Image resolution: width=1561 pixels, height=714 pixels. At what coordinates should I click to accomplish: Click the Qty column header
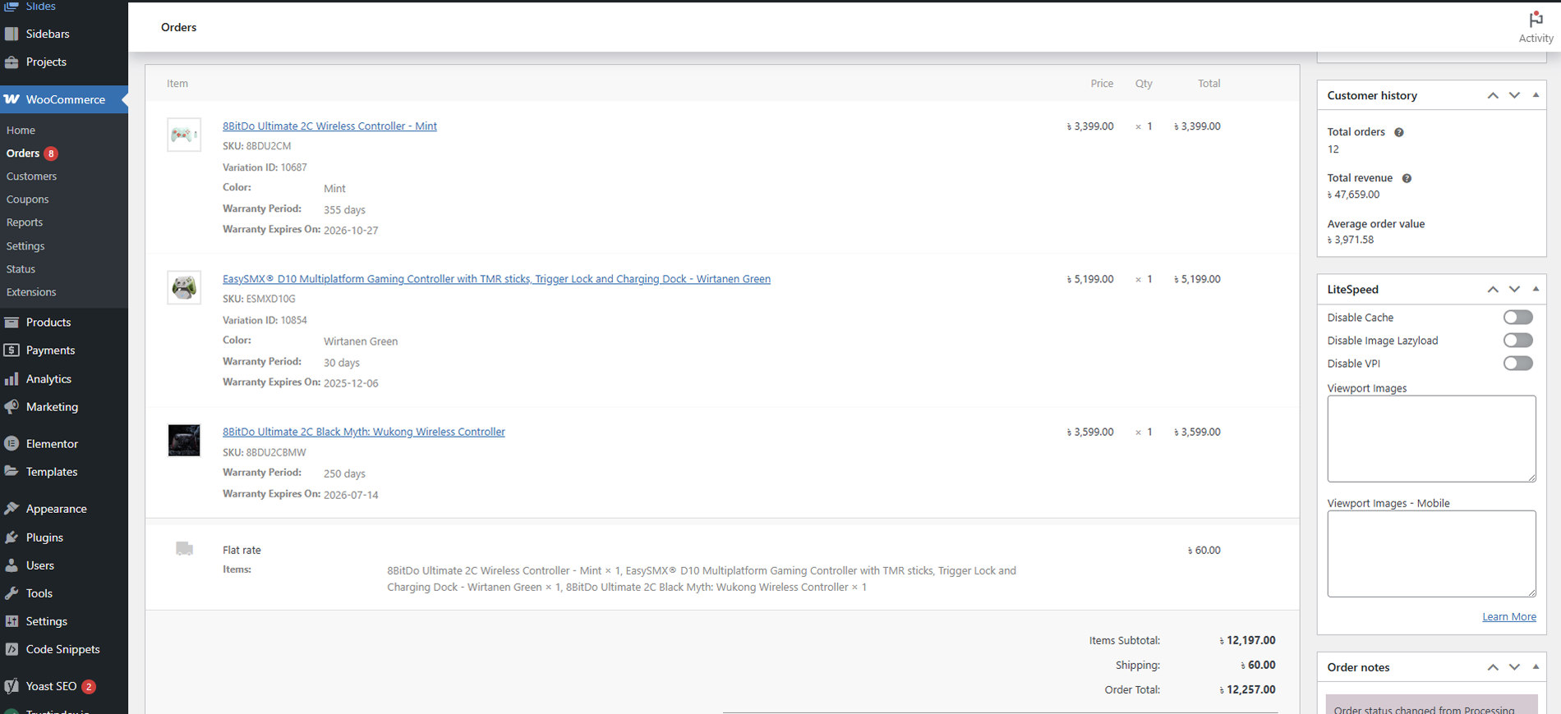tap(1144, 84)
